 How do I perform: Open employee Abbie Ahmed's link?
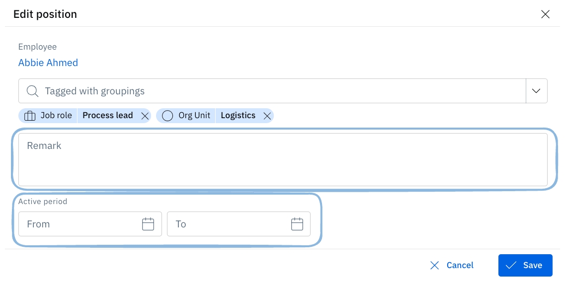tap(48, 63)
